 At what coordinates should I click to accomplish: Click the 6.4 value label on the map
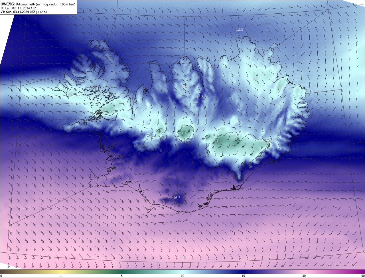click(x=219, y=142)
